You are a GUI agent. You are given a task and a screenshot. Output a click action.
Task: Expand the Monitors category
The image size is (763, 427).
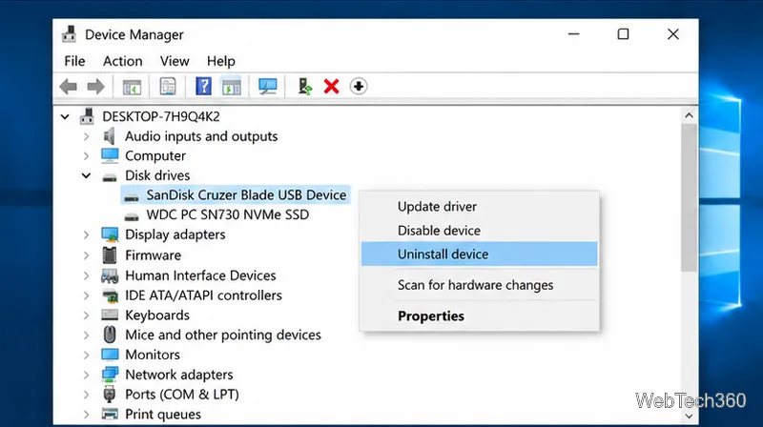pyautogui.click(x=86, y=355)
